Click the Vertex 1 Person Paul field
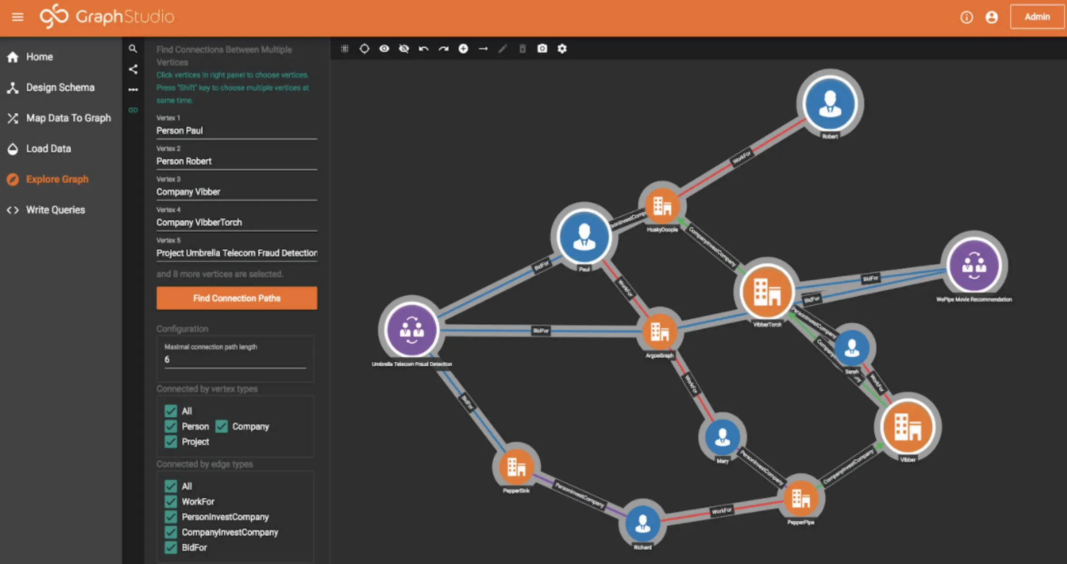This screenshot has height=564, width=1067. [x=237, y=131]
